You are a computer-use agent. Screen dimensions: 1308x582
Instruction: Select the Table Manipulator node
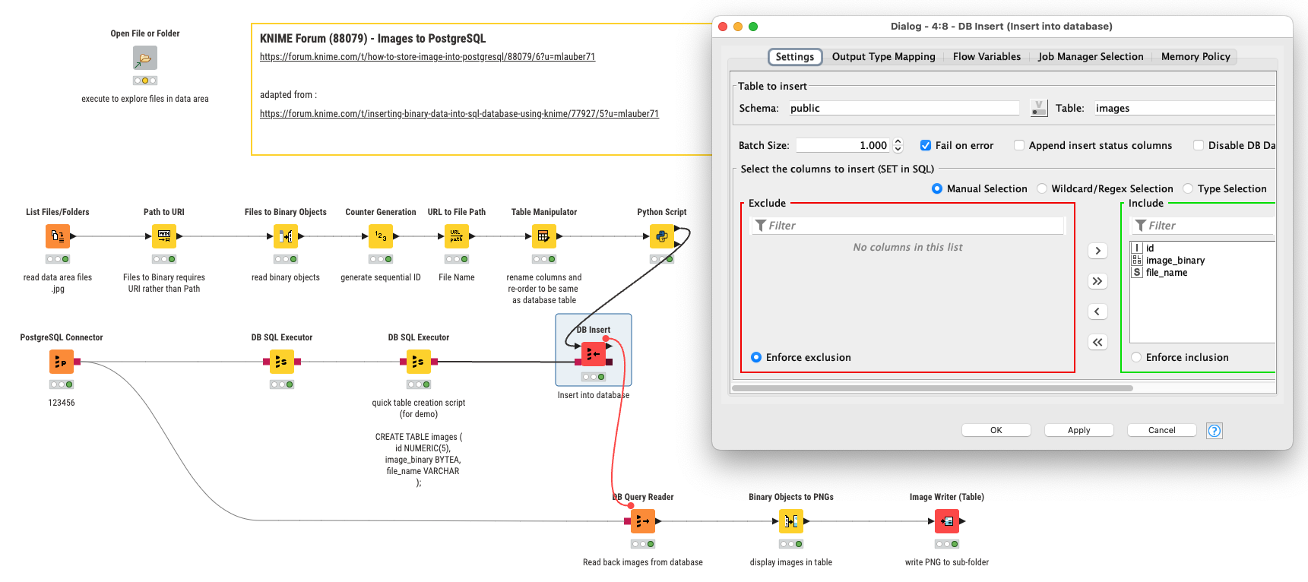click(x=544, y=236)
